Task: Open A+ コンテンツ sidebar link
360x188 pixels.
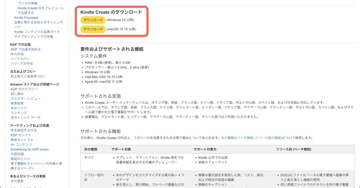Action: 21,145
